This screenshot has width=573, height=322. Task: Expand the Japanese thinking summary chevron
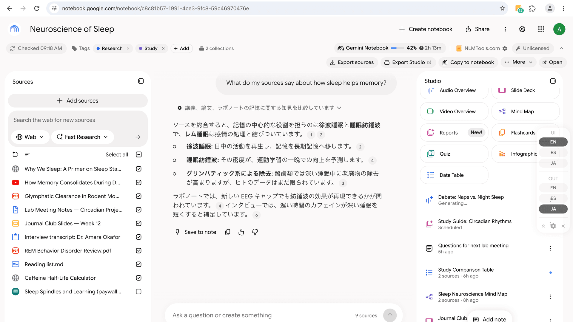pos(339,108)
